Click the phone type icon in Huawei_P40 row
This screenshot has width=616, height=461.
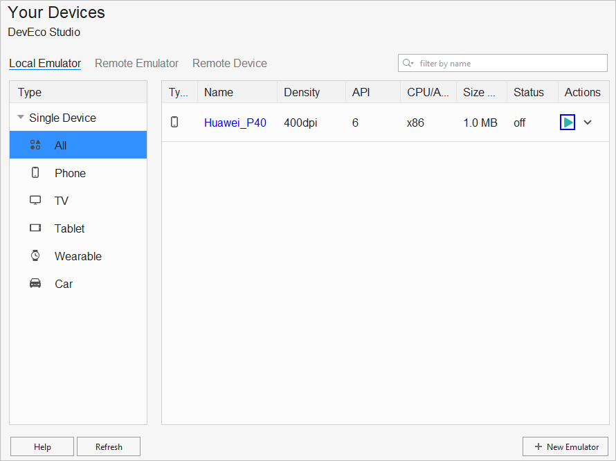coord(174,123)
